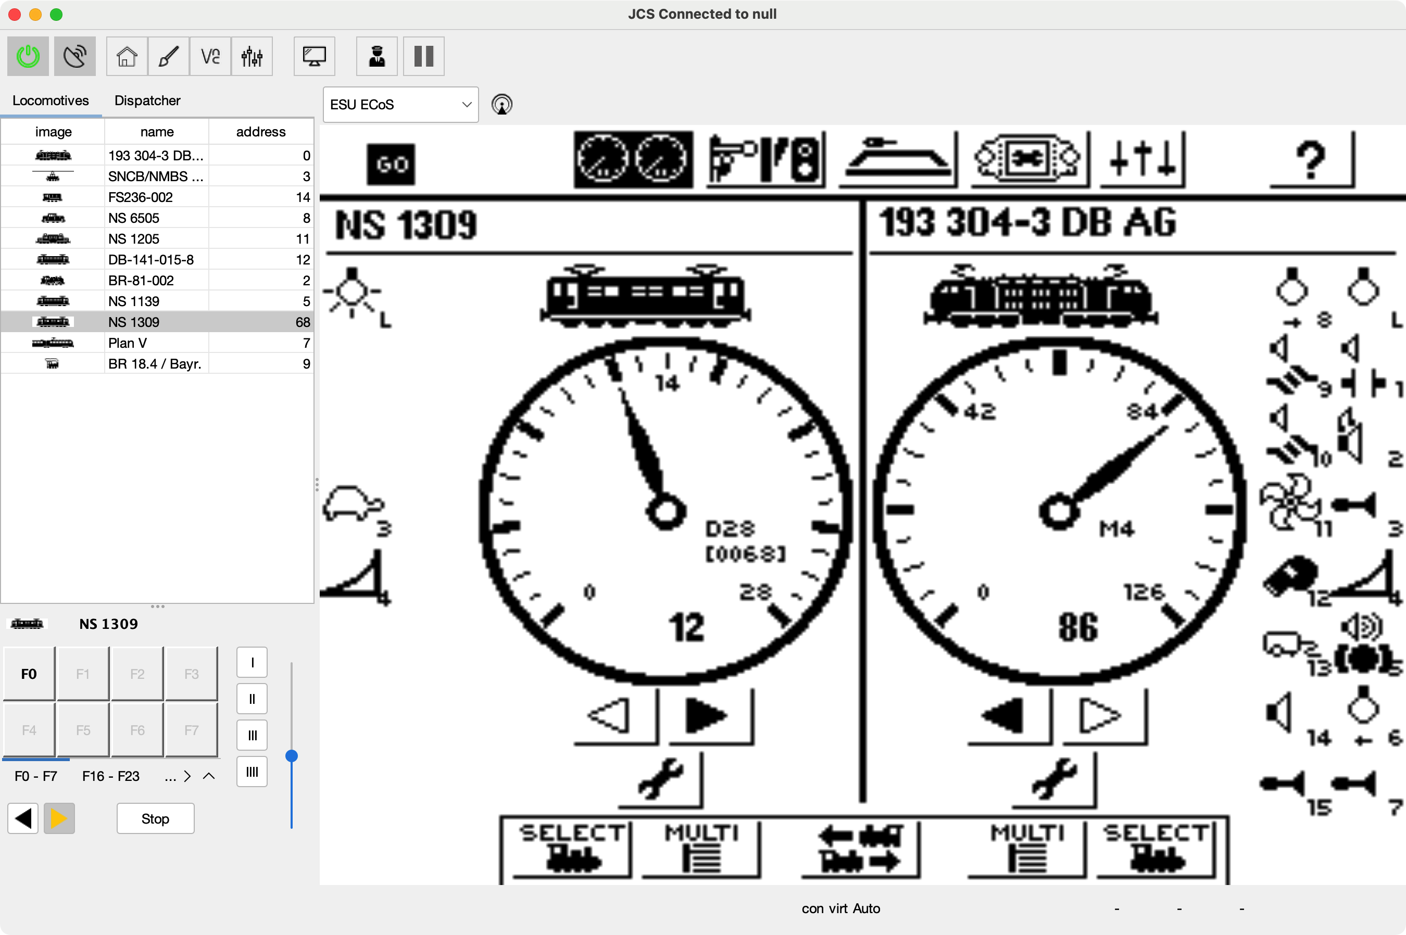Open the home overview toolbar icon
Viewport: 1406px width, 935px height.
click(127, 57)
